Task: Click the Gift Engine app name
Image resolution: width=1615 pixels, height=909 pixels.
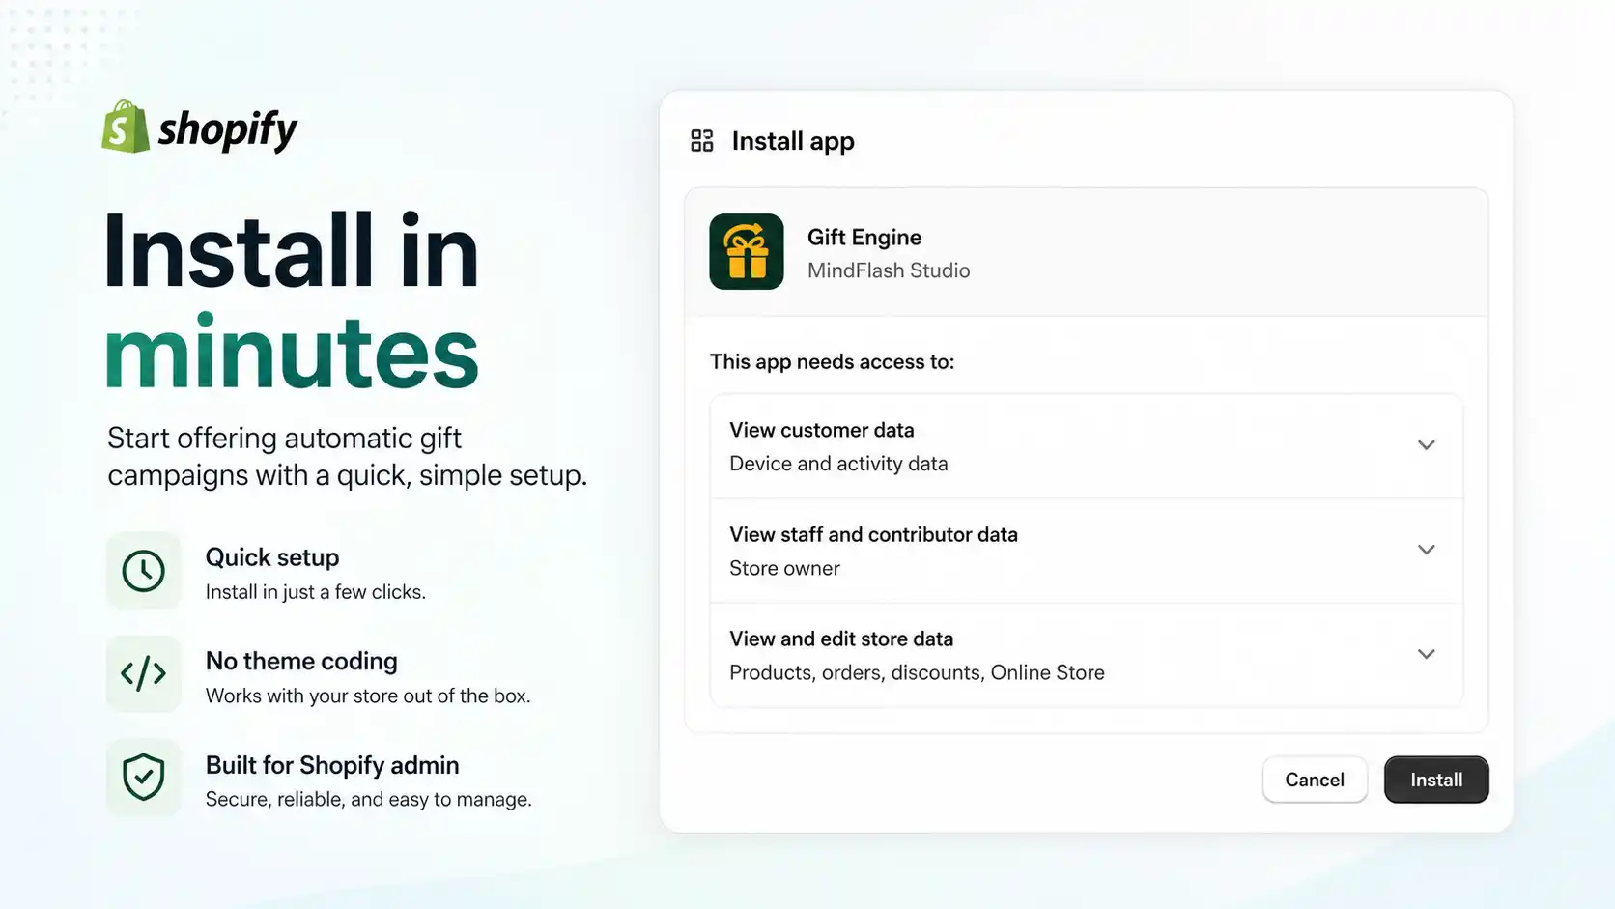Action: pyautogui.click(x=864, y=238)
